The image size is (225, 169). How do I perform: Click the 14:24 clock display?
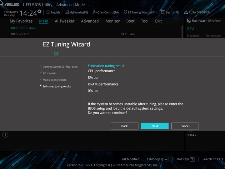(28, 13)
